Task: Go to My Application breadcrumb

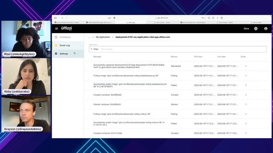Action: 103,37
